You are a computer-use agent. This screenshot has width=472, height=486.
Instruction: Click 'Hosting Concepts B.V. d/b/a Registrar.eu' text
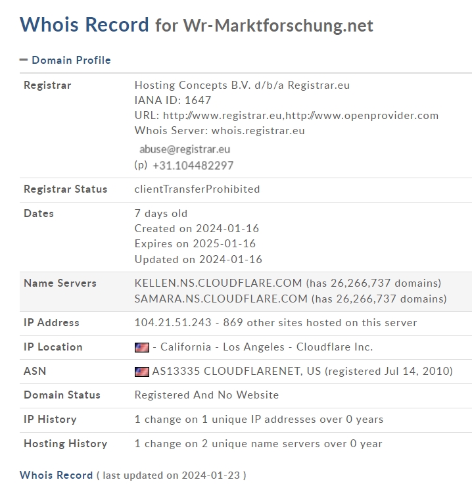coord(242,85)
